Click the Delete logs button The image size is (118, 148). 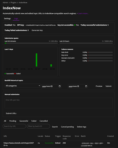coord(82,127)
